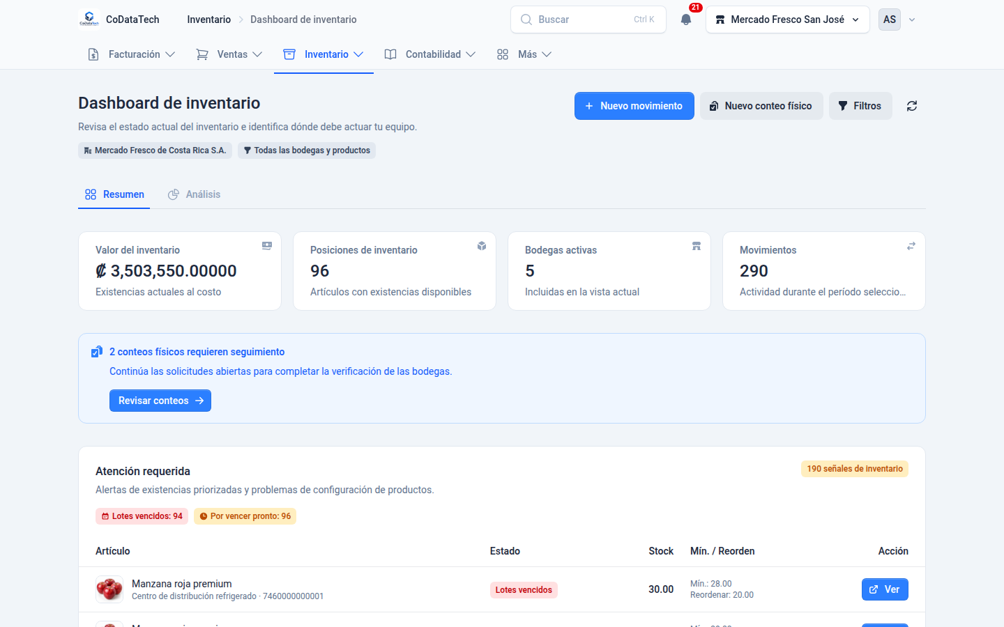Click the Dashboard de inventario breadcrumb
Viewport: 1004px width, 627px height.
pyautogui.click(x=303, y=20)
